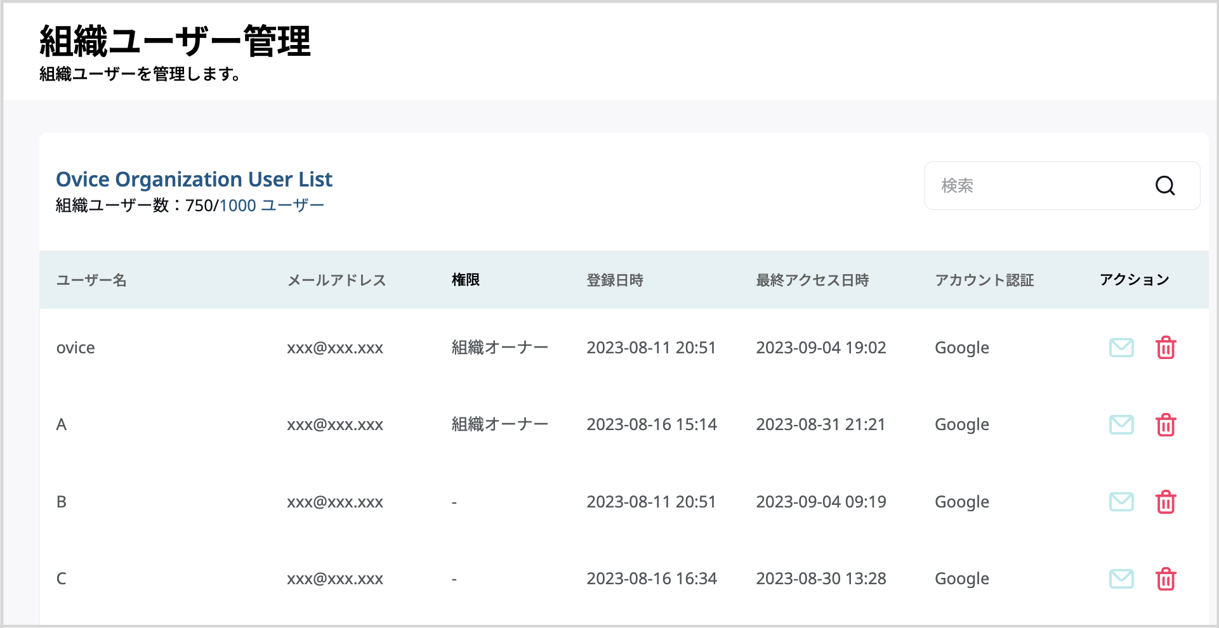Viewport: 1219px width, 628px height.
Task: Click the アカウント認証 column header
Action: point(984,280)
